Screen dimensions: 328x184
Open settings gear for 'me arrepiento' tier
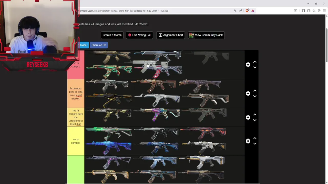[x=248, y=117]
